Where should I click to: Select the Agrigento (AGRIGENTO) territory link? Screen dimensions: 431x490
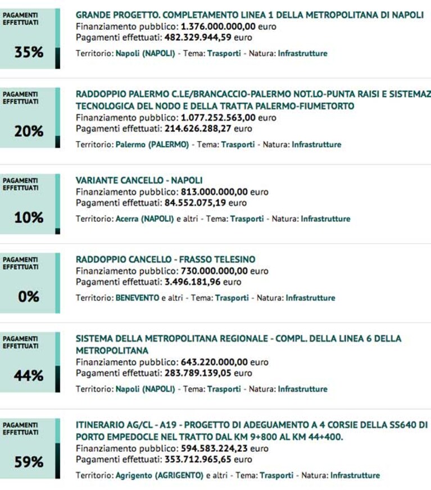pos(160,475)
